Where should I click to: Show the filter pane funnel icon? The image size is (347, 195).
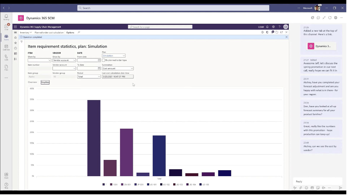point(21,42)
